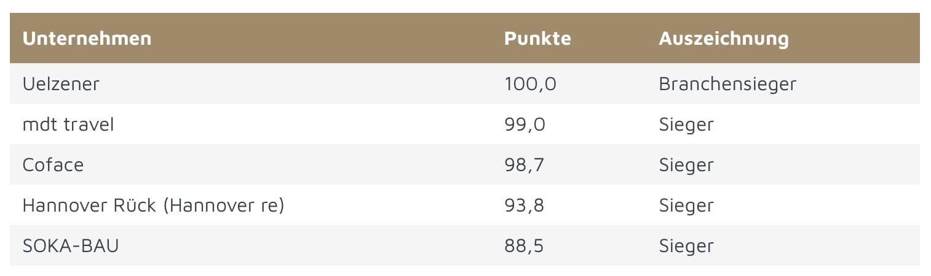This screenshot has height=276, width=931.
Task: Click the 88,5 points value
Action: point(524,246)
